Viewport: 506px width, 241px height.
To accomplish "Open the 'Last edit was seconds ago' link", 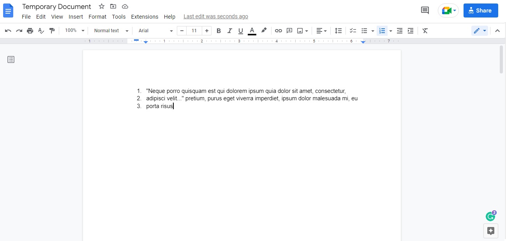I will pyautogui.click(x=216, y=17).
